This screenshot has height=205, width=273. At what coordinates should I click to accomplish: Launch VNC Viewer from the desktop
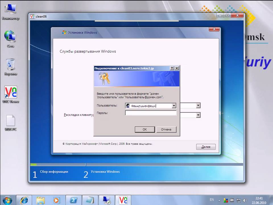[x=11, y=94]
